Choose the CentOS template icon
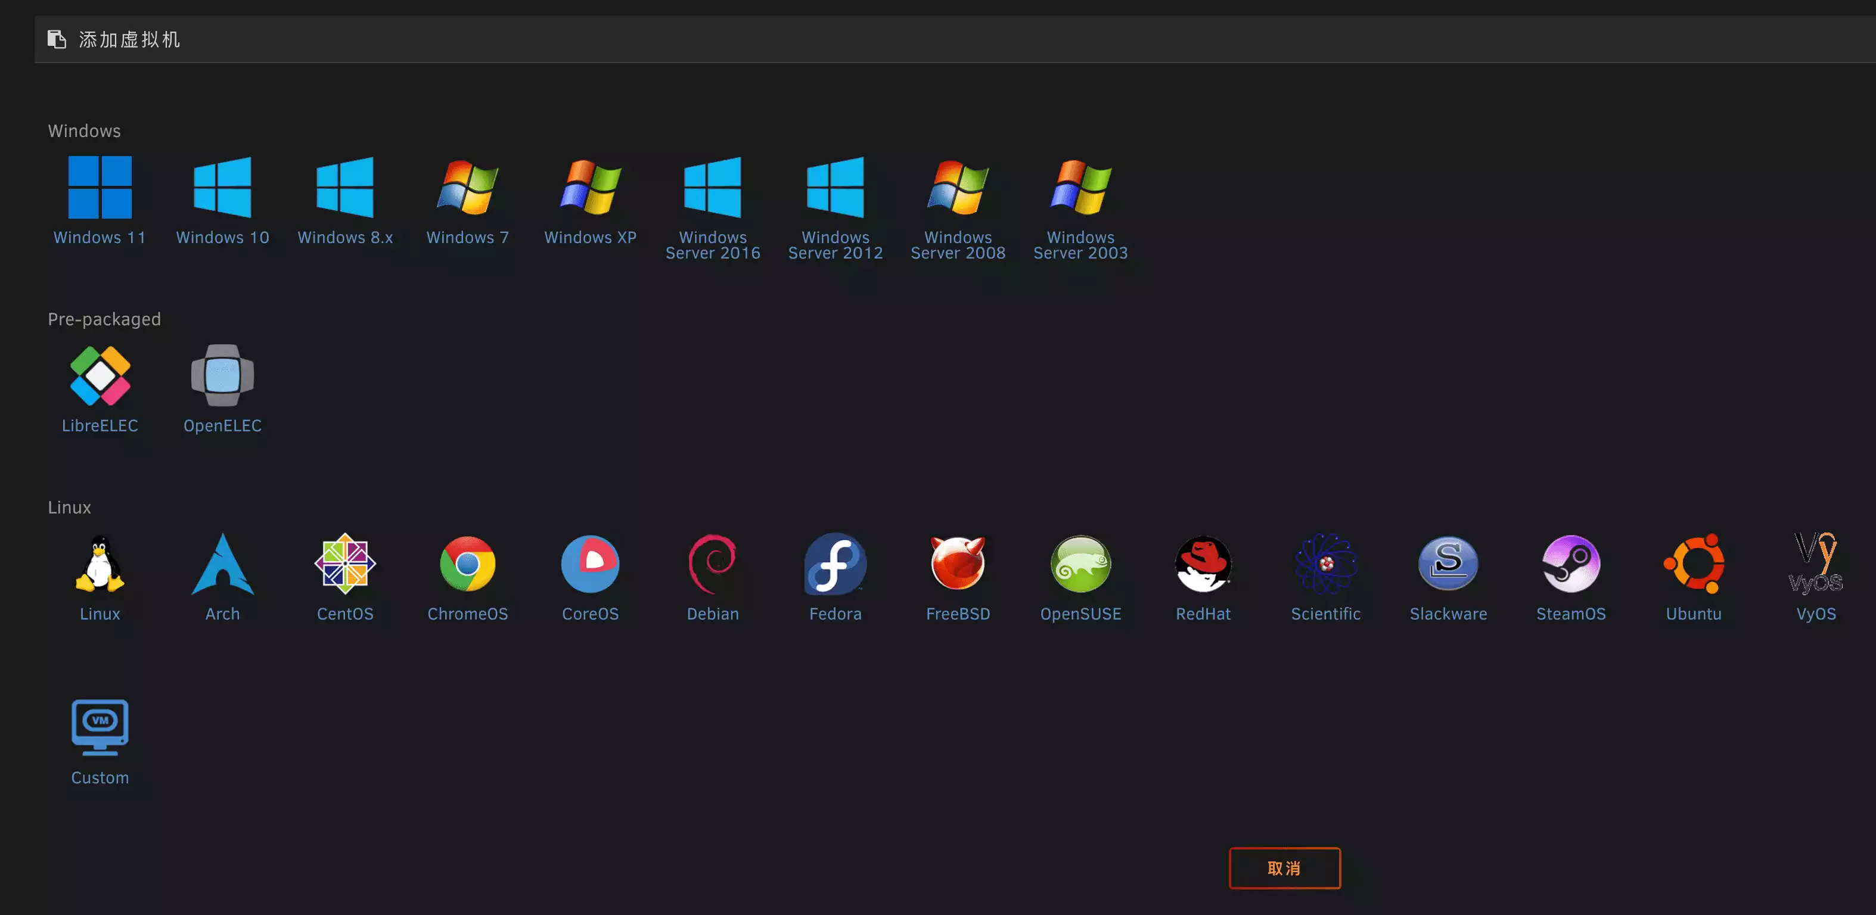Viewport: 1876px width, 915px height. 344,564
